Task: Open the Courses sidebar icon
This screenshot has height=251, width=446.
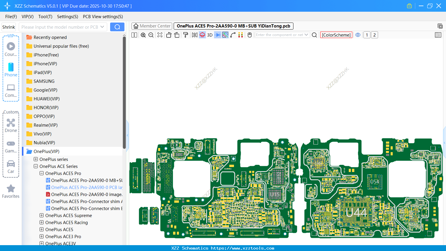Action: [x=11, y=49]
